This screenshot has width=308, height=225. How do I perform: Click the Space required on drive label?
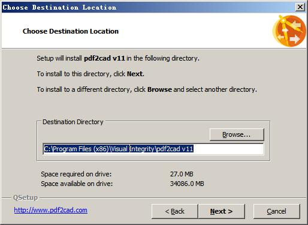(76, 174)
